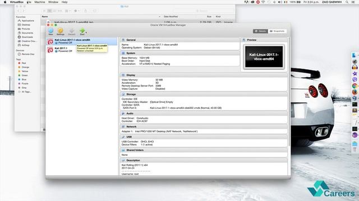Click the Spotlight search icon in menu bar
This screenshot has width=359, height=201.
click(x=347, y=2)
